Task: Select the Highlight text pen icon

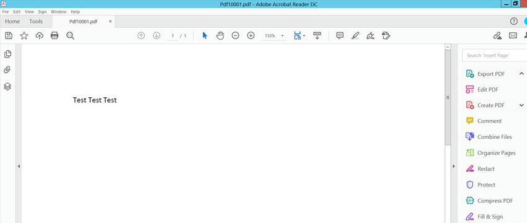Action: [355, 35]
